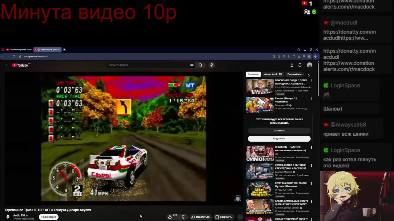Switch to the Тарелочное Трио browser tab
Screen dimensions: 394x221
pos(47,49)
